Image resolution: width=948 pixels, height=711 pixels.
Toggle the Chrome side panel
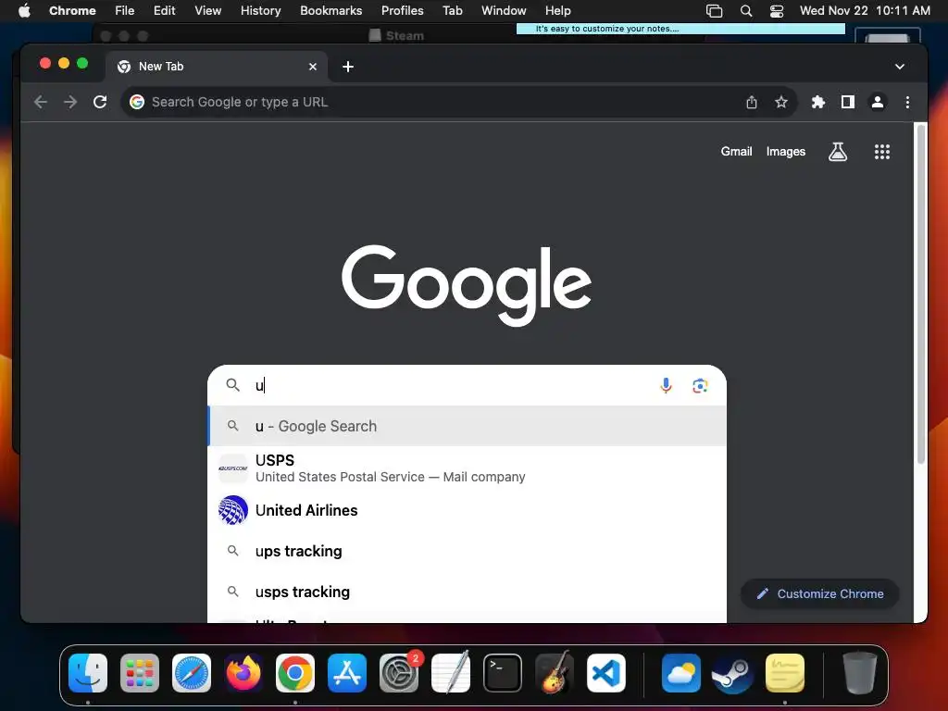pyautogui.click(x=848, y=102)
